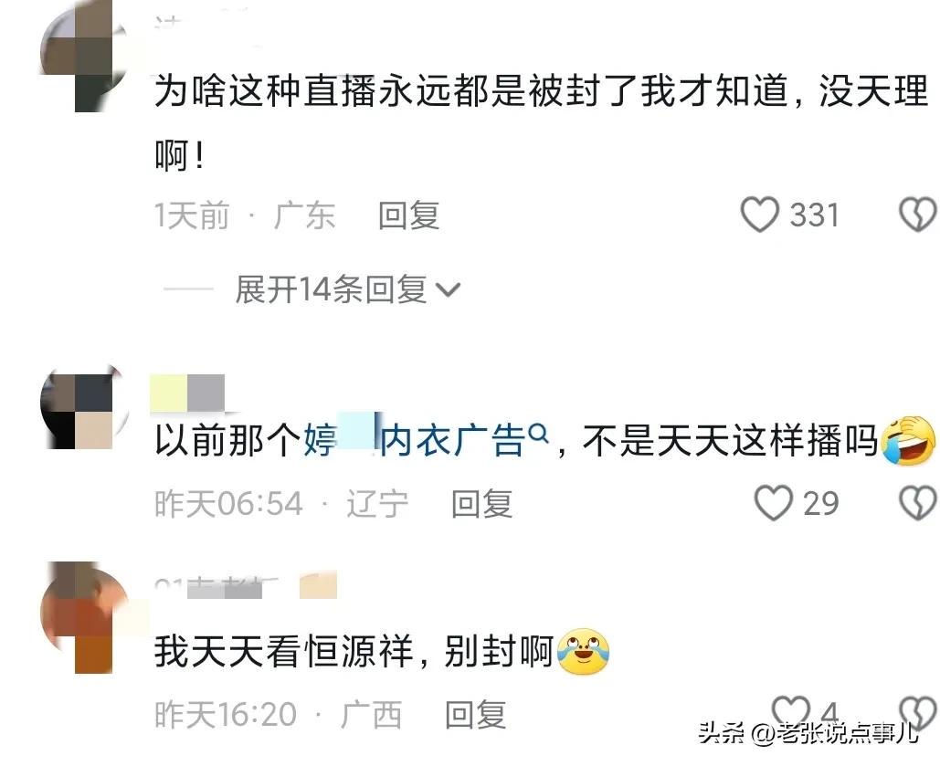940x766 pixels.
Task: Reply to the Guangdong comment
Action: tap(409, 215)
